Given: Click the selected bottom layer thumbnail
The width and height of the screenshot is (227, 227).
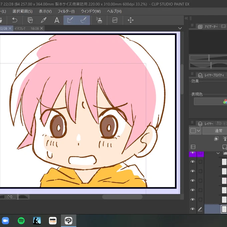Looking at the screenshot, I should click(224, 209).
